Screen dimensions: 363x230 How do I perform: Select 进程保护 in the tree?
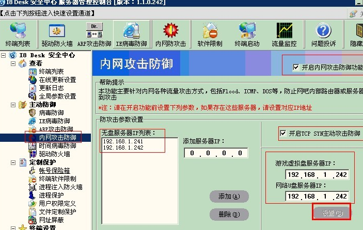pos(51,195)
